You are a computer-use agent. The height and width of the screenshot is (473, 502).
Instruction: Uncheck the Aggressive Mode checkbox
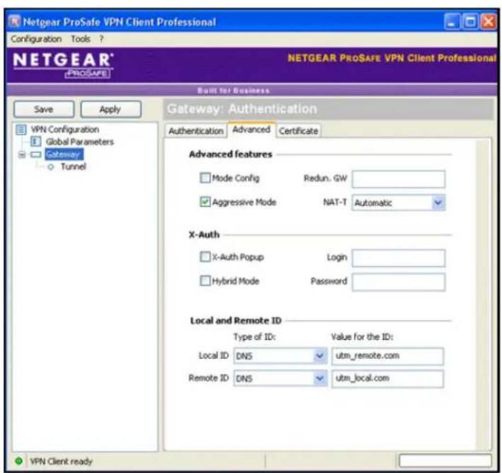(205, 202)
